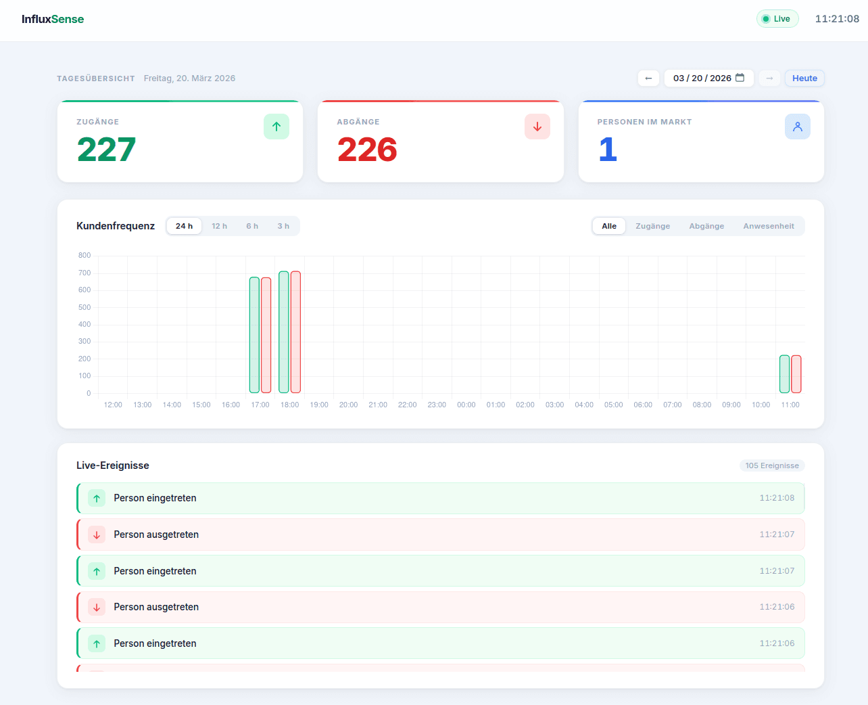Show the Anwesenheit chart view
868x705 pixels.
pyautogui.click(x=768, y=226)
